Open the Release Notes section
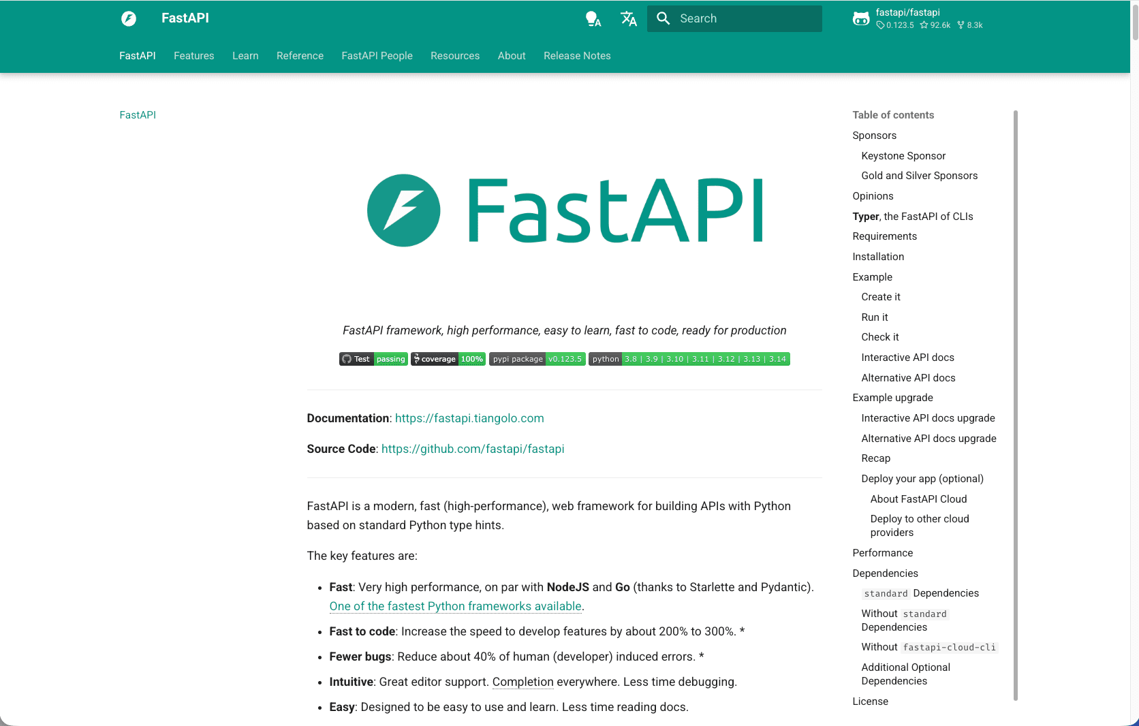The width and height of the screenshot is (1139, 726). point(576,56)
